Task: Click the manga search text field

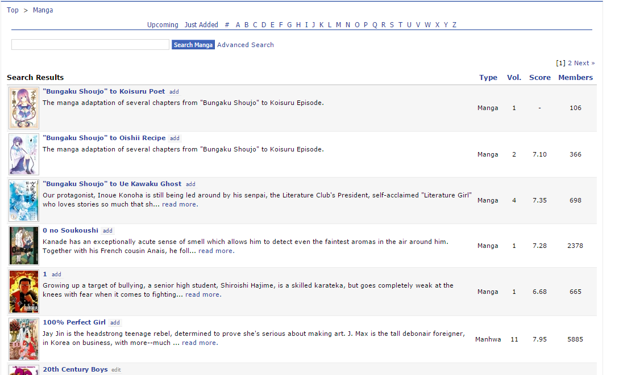Action: coord(90,45)
